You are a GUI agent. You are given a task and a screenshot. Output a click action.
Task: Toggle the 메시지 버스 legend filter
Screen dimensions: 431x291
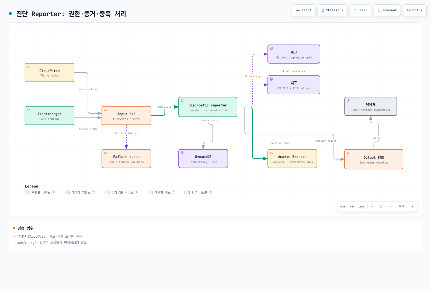[x=162, y=192]
